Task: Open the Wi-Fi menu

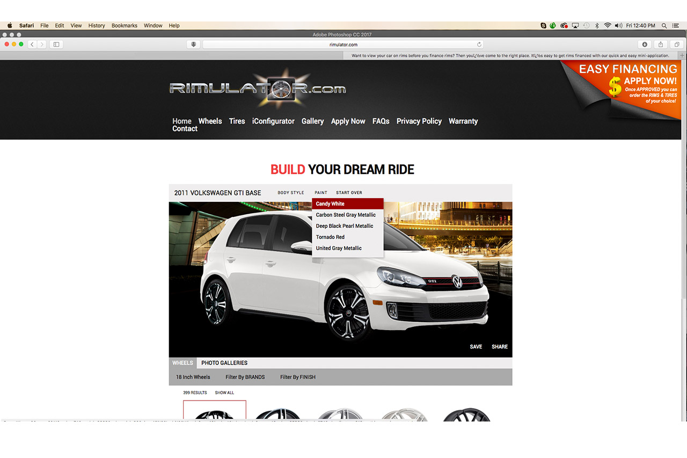Action: (x=608, y=25)
